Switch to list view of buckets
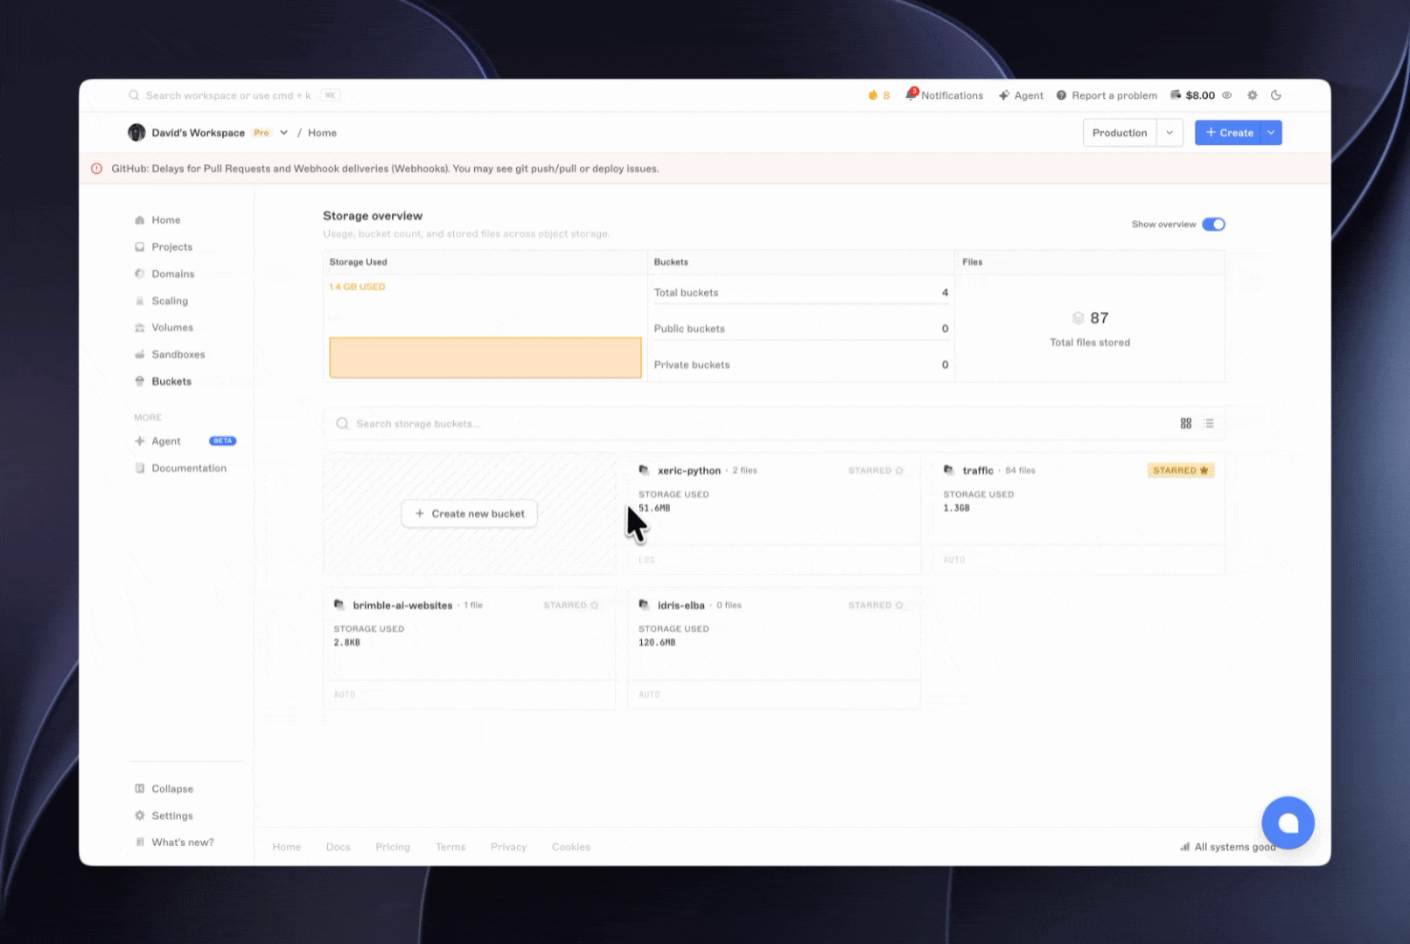Viewport: 1410px width, 944px height. click(x=1209, y=423)
